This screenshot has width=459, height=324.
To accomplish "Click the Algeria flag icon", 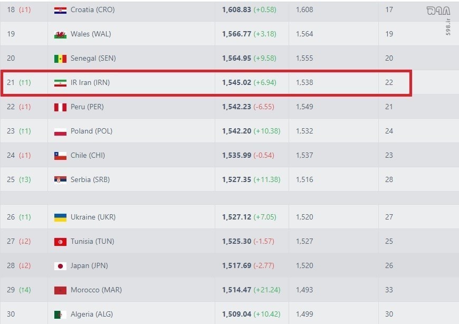I will coord(60,315).
